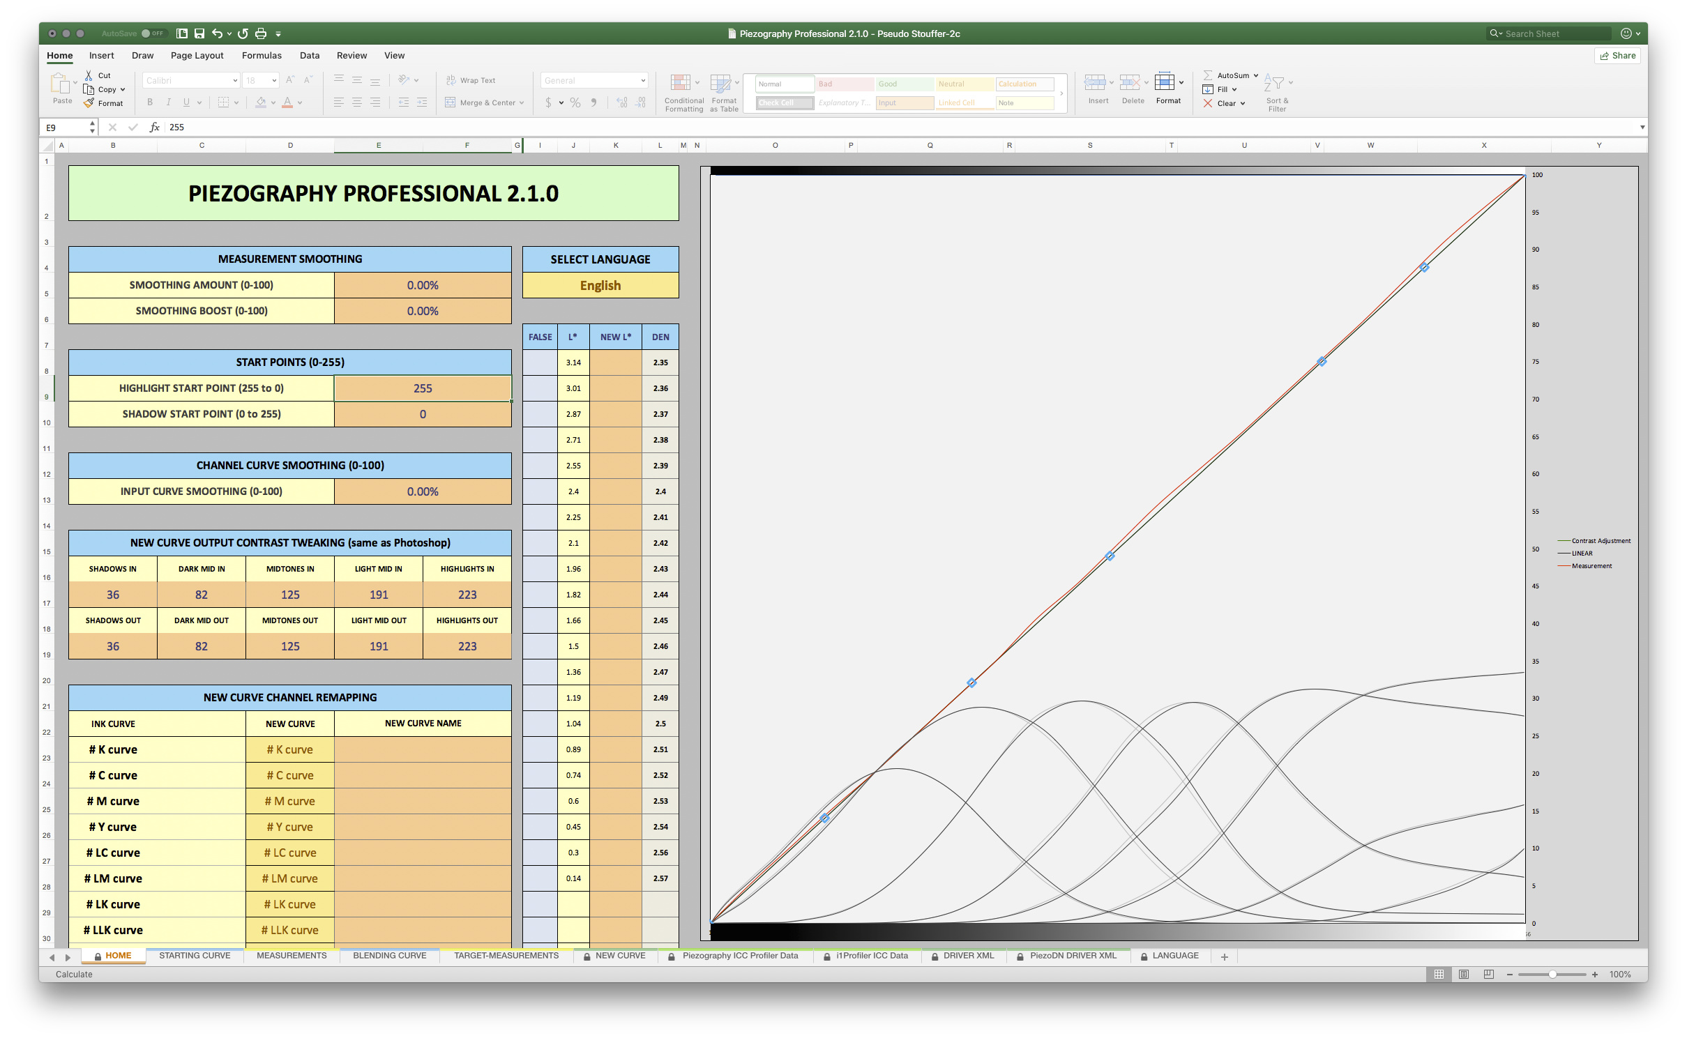Image resolution: width=1687 pixels, height=1038 pixels.
Task: Select column E header
Action: [x=379, y=145]
